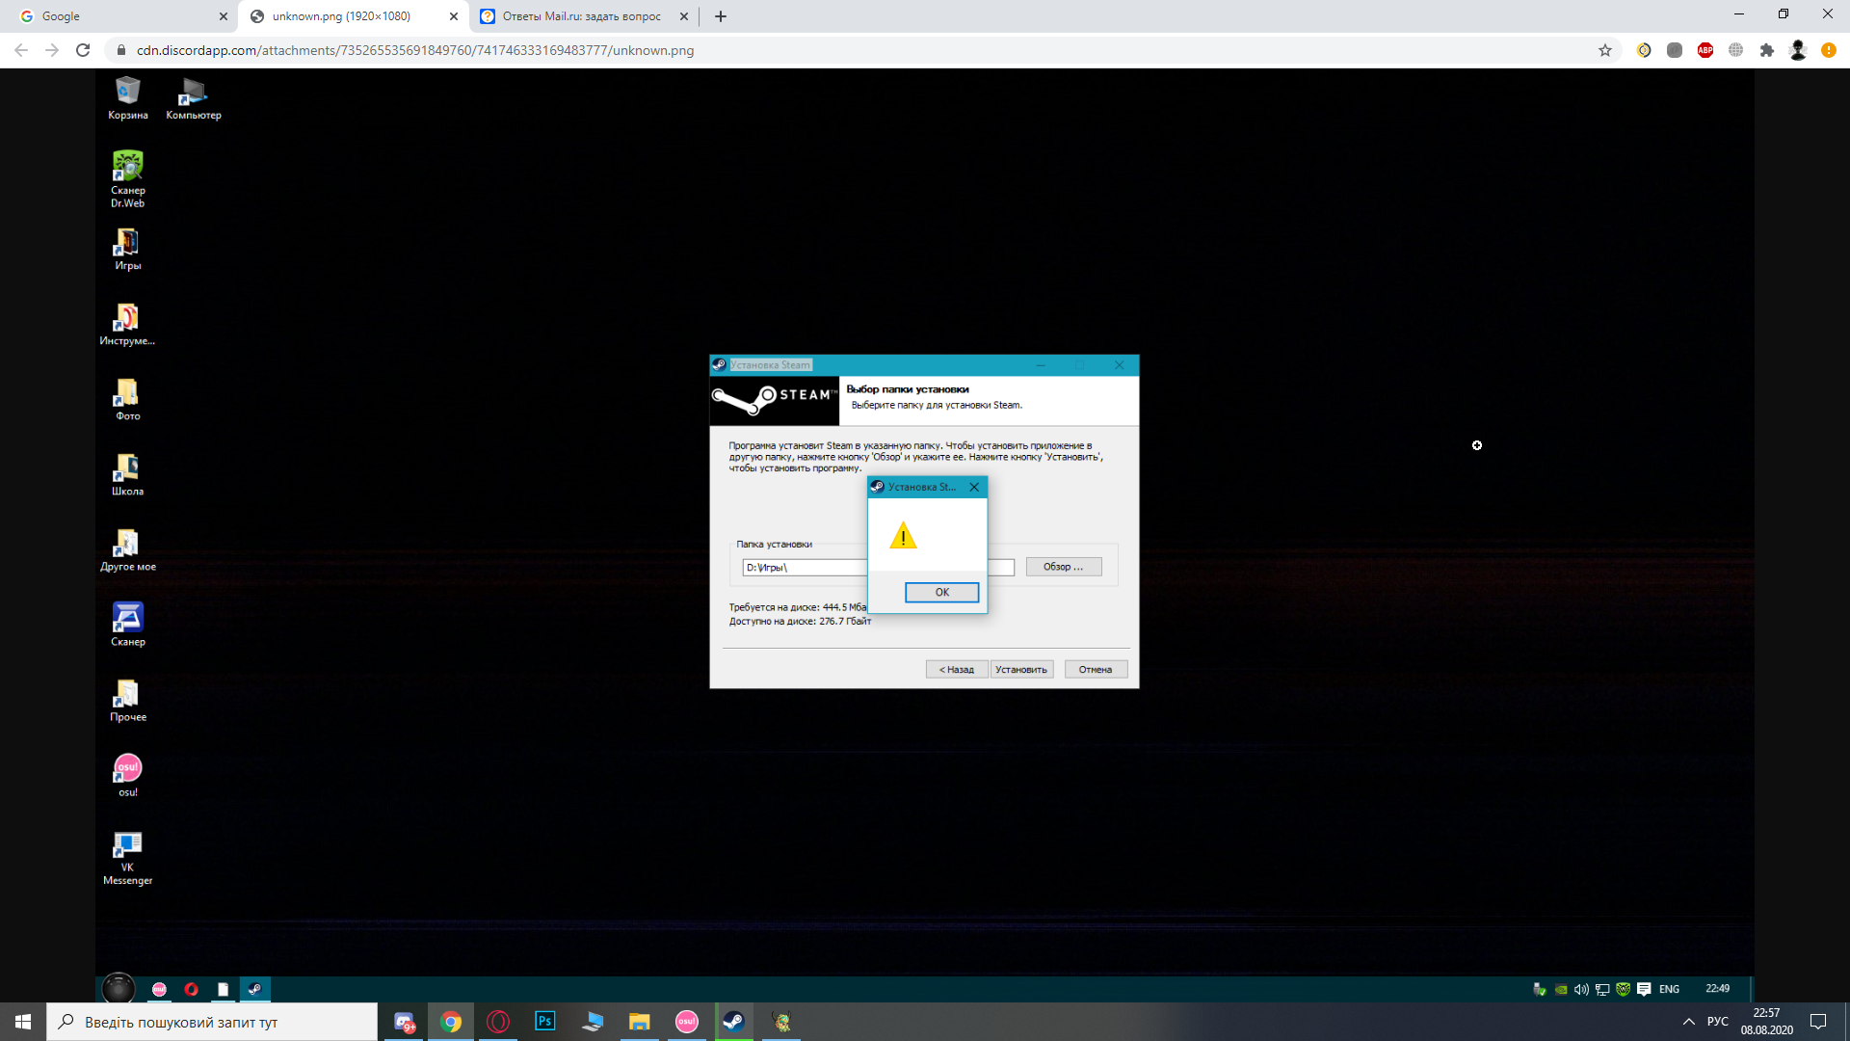Viewport: 1850px width, 1041px height.
Task: Select the Инструме... desktop shortcut
Action: (x=127, y=325)
